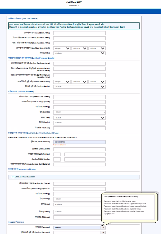Open Month dropdown for Confirm Date of Birth
Image resolution: width=161 pixels, height=234 pixels.
(79, 82)
